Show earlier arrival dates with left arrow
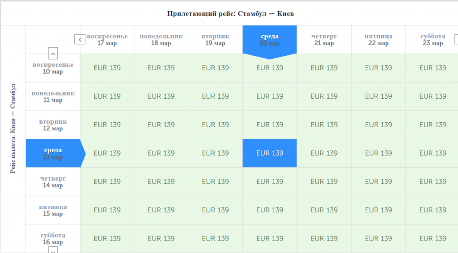Screen dimensions: 458x253 (80, 40)
